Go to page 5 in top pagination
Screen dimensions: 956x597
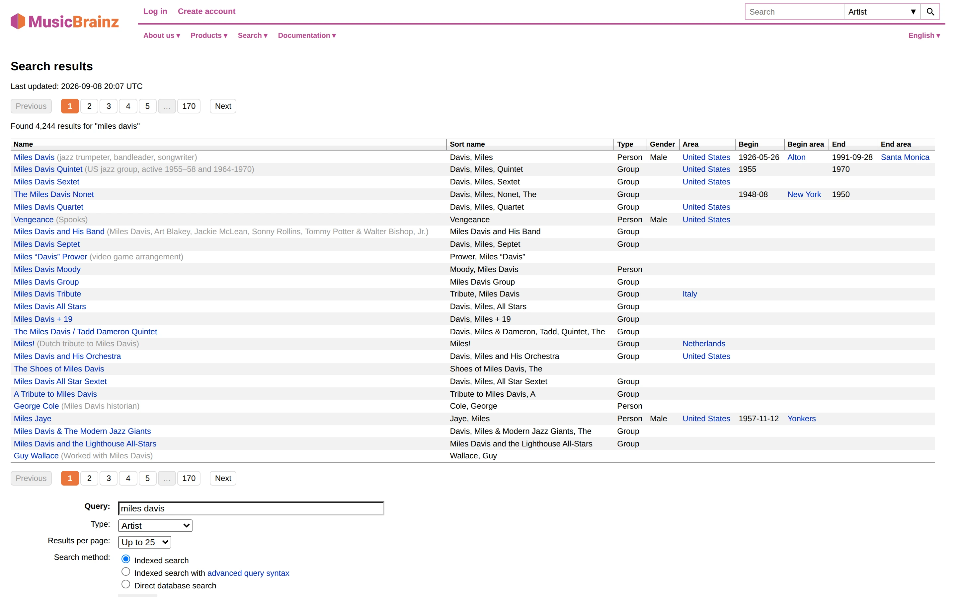(x=147, y=106)
